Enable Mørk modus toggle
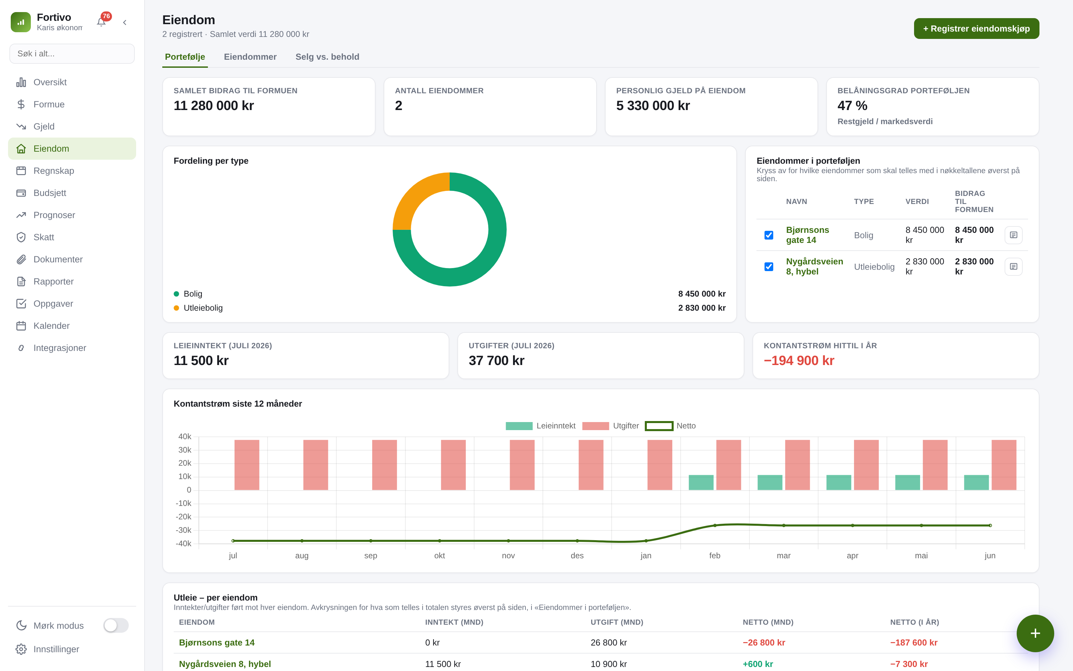1073x671 pixels. (116, 625)
